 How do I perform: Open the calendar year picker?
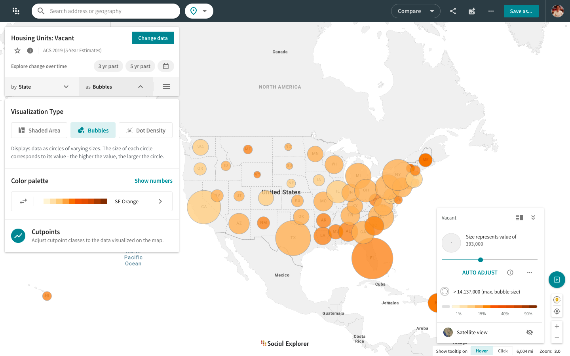[x=166, y=66]
